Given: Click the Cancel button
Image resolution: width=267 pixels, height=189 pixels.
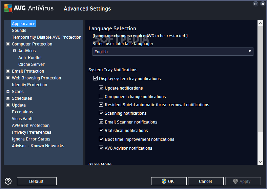Looking at the screenshot, I should (x=206, y=181).
